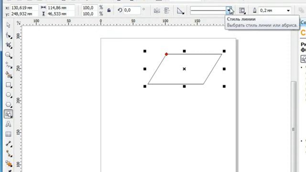
Task: Select the Basic Shapes tool
Action: click(9, 114)
